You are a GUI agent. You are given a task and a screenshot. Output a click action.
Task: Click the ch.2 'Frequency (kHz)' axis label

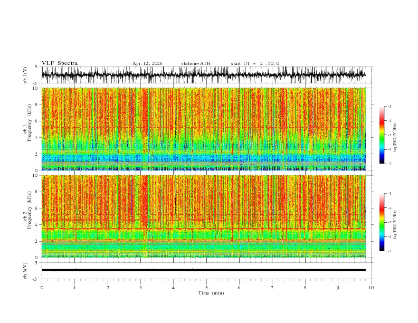[30, 210]
